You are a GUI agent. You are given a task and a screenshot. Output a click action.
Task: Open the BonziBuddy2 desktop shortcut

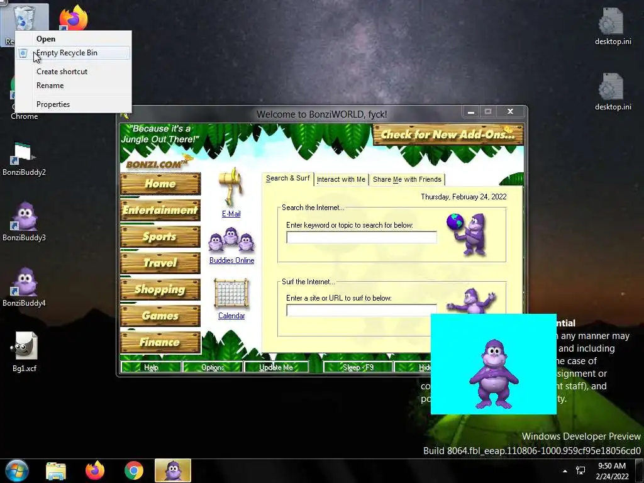(24, 158)
